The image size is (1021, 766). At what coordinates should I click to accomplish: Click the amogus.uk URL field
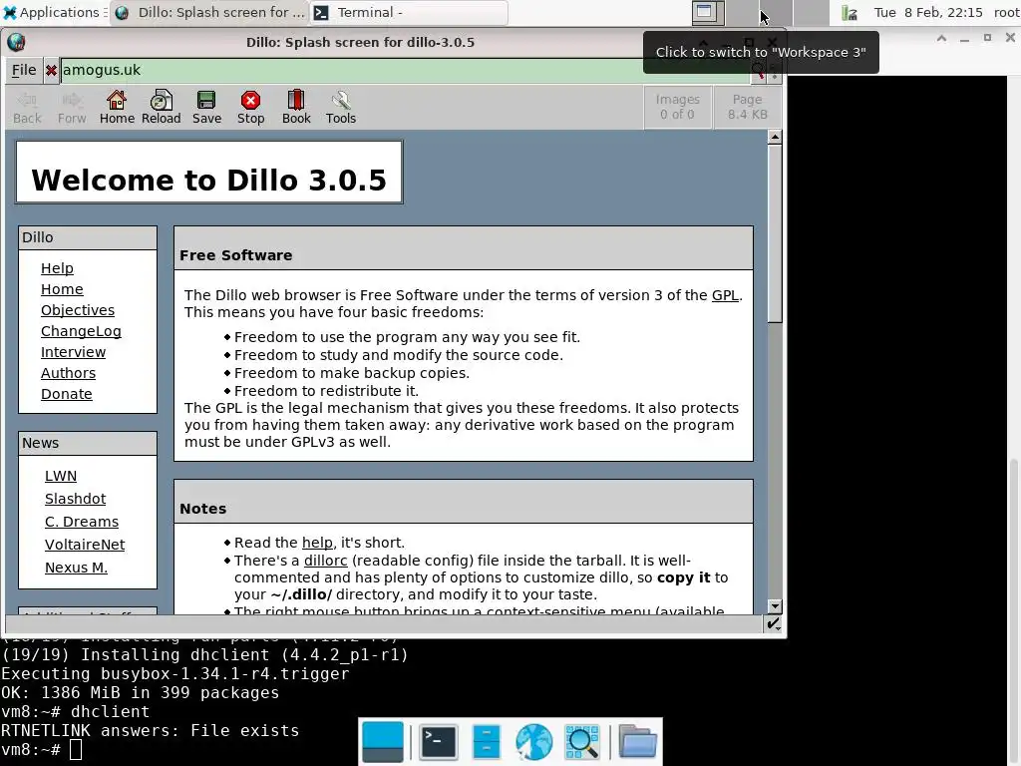pos(404,71)
